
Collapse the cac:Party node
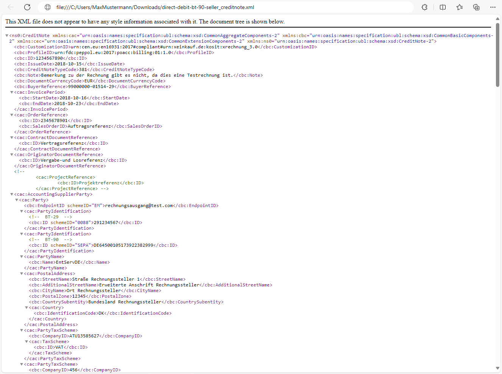pyautogui.click(x=17, y=200)
